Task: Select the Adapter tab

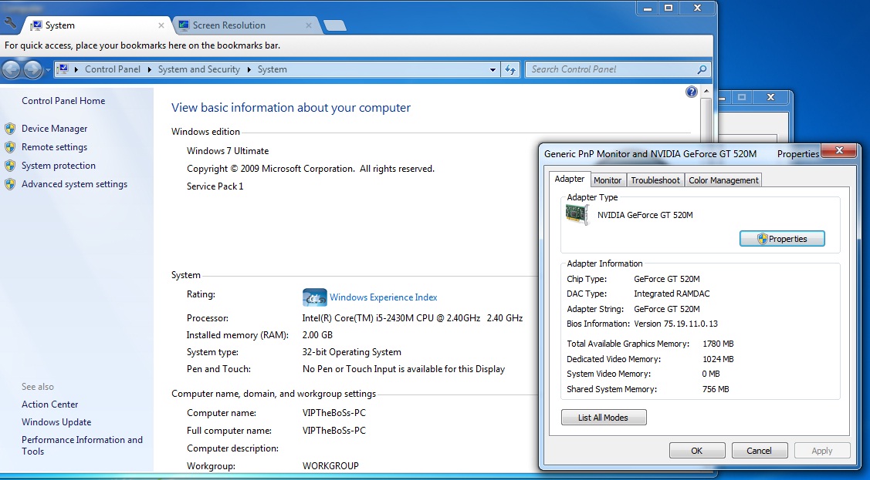Action: (x=569, y=180)
